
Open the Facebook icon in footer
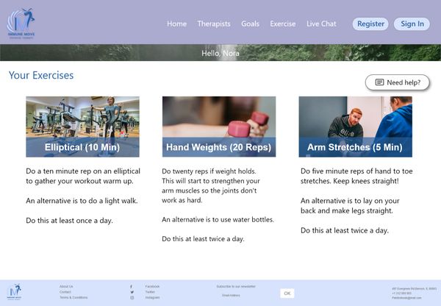[132, 286]
